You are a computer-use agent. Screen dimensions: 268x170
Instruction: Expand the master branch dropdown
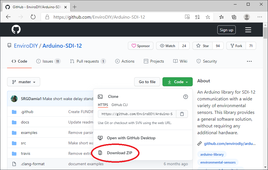point(24,82)
